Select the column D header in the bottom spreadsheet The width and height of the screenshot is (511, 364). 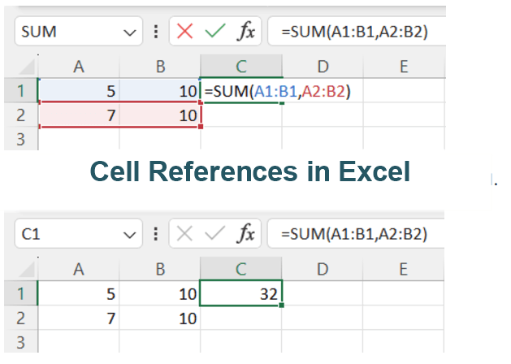coord(323,269)
